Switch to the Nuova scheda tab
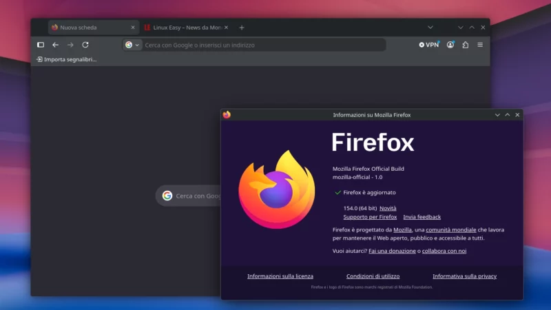Viewport: 551px width, 310px height. point(92,28)
